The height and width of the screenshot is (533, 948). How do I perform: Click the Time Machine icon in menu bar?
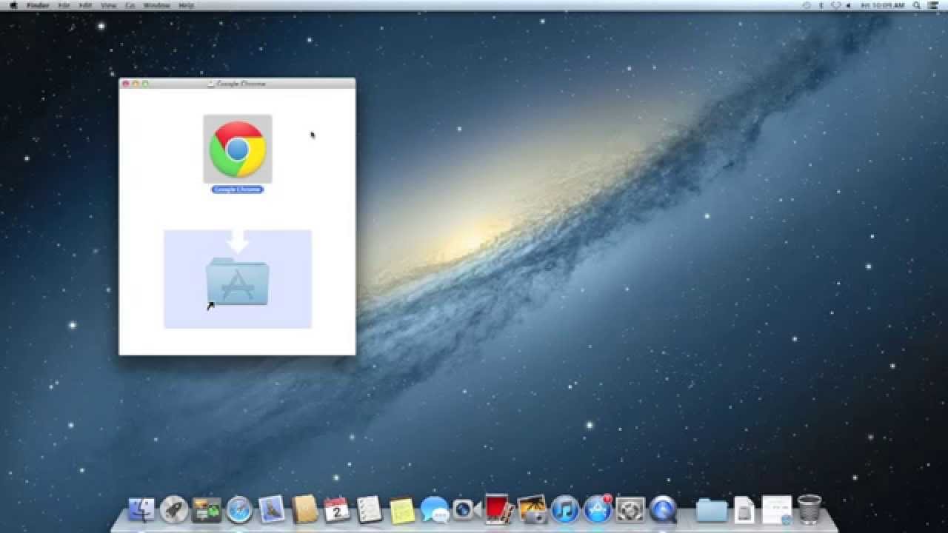807,5
